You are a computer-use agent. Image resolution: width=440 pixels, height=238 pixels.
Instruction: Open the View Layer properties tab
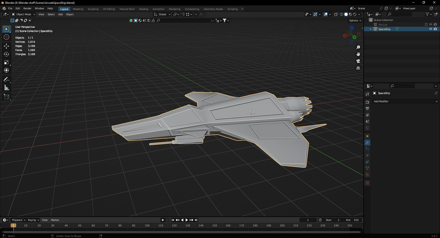point(367,115)
